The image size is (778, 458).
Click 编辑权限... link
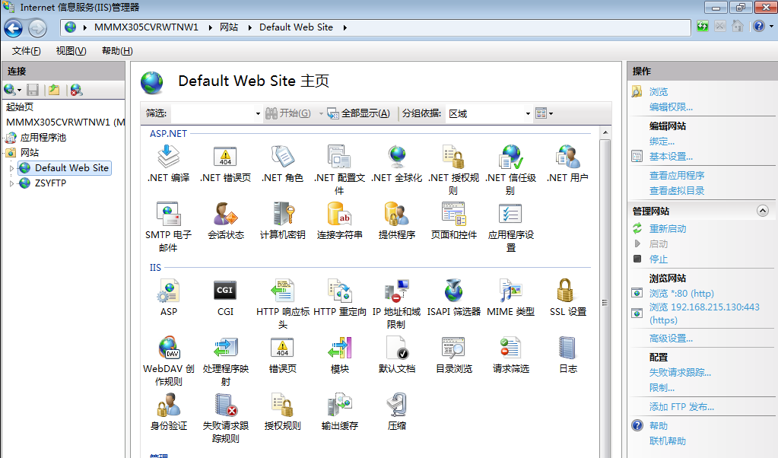[671, 107]
